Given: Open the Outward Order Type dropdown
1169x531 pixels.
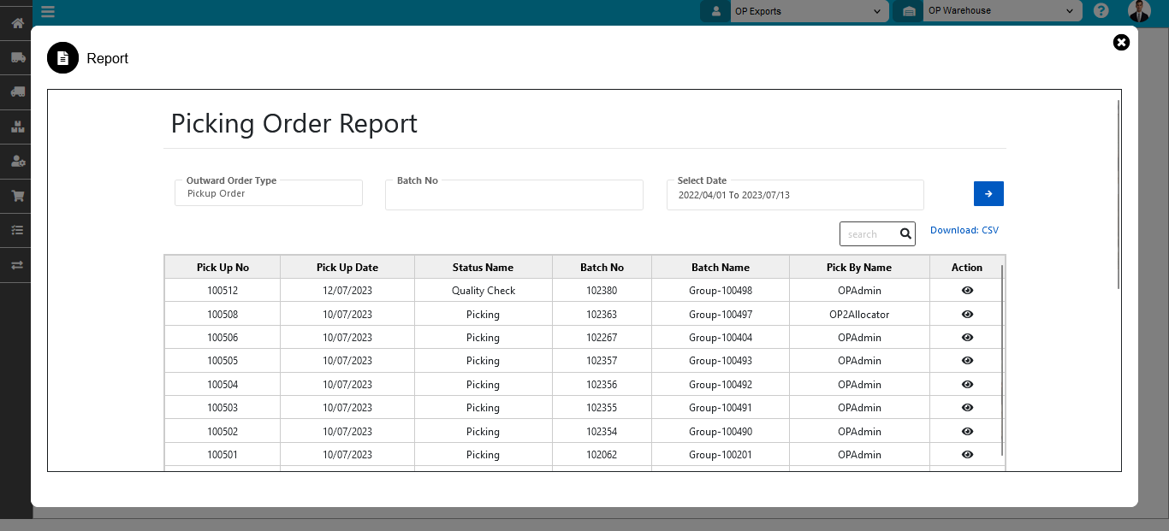Looking at the screenshot, I should (269, 194).
